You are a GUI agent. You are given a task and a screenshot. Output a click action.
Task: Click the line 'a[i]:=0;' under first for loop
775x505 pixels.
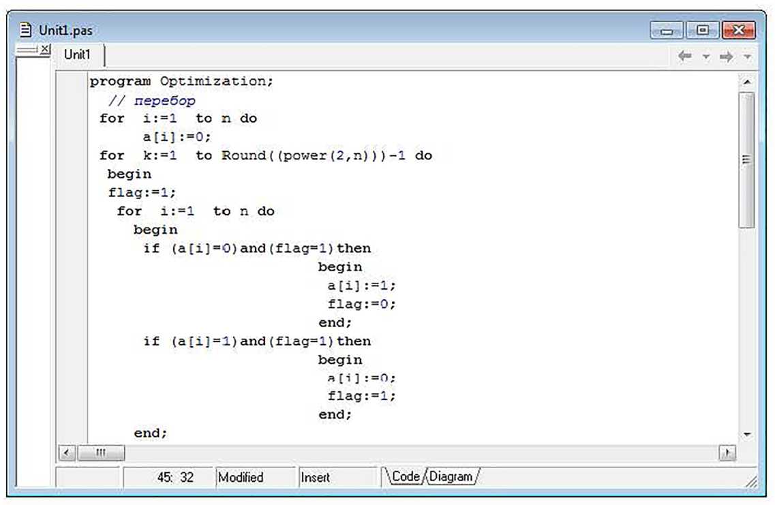pos(177,136)
